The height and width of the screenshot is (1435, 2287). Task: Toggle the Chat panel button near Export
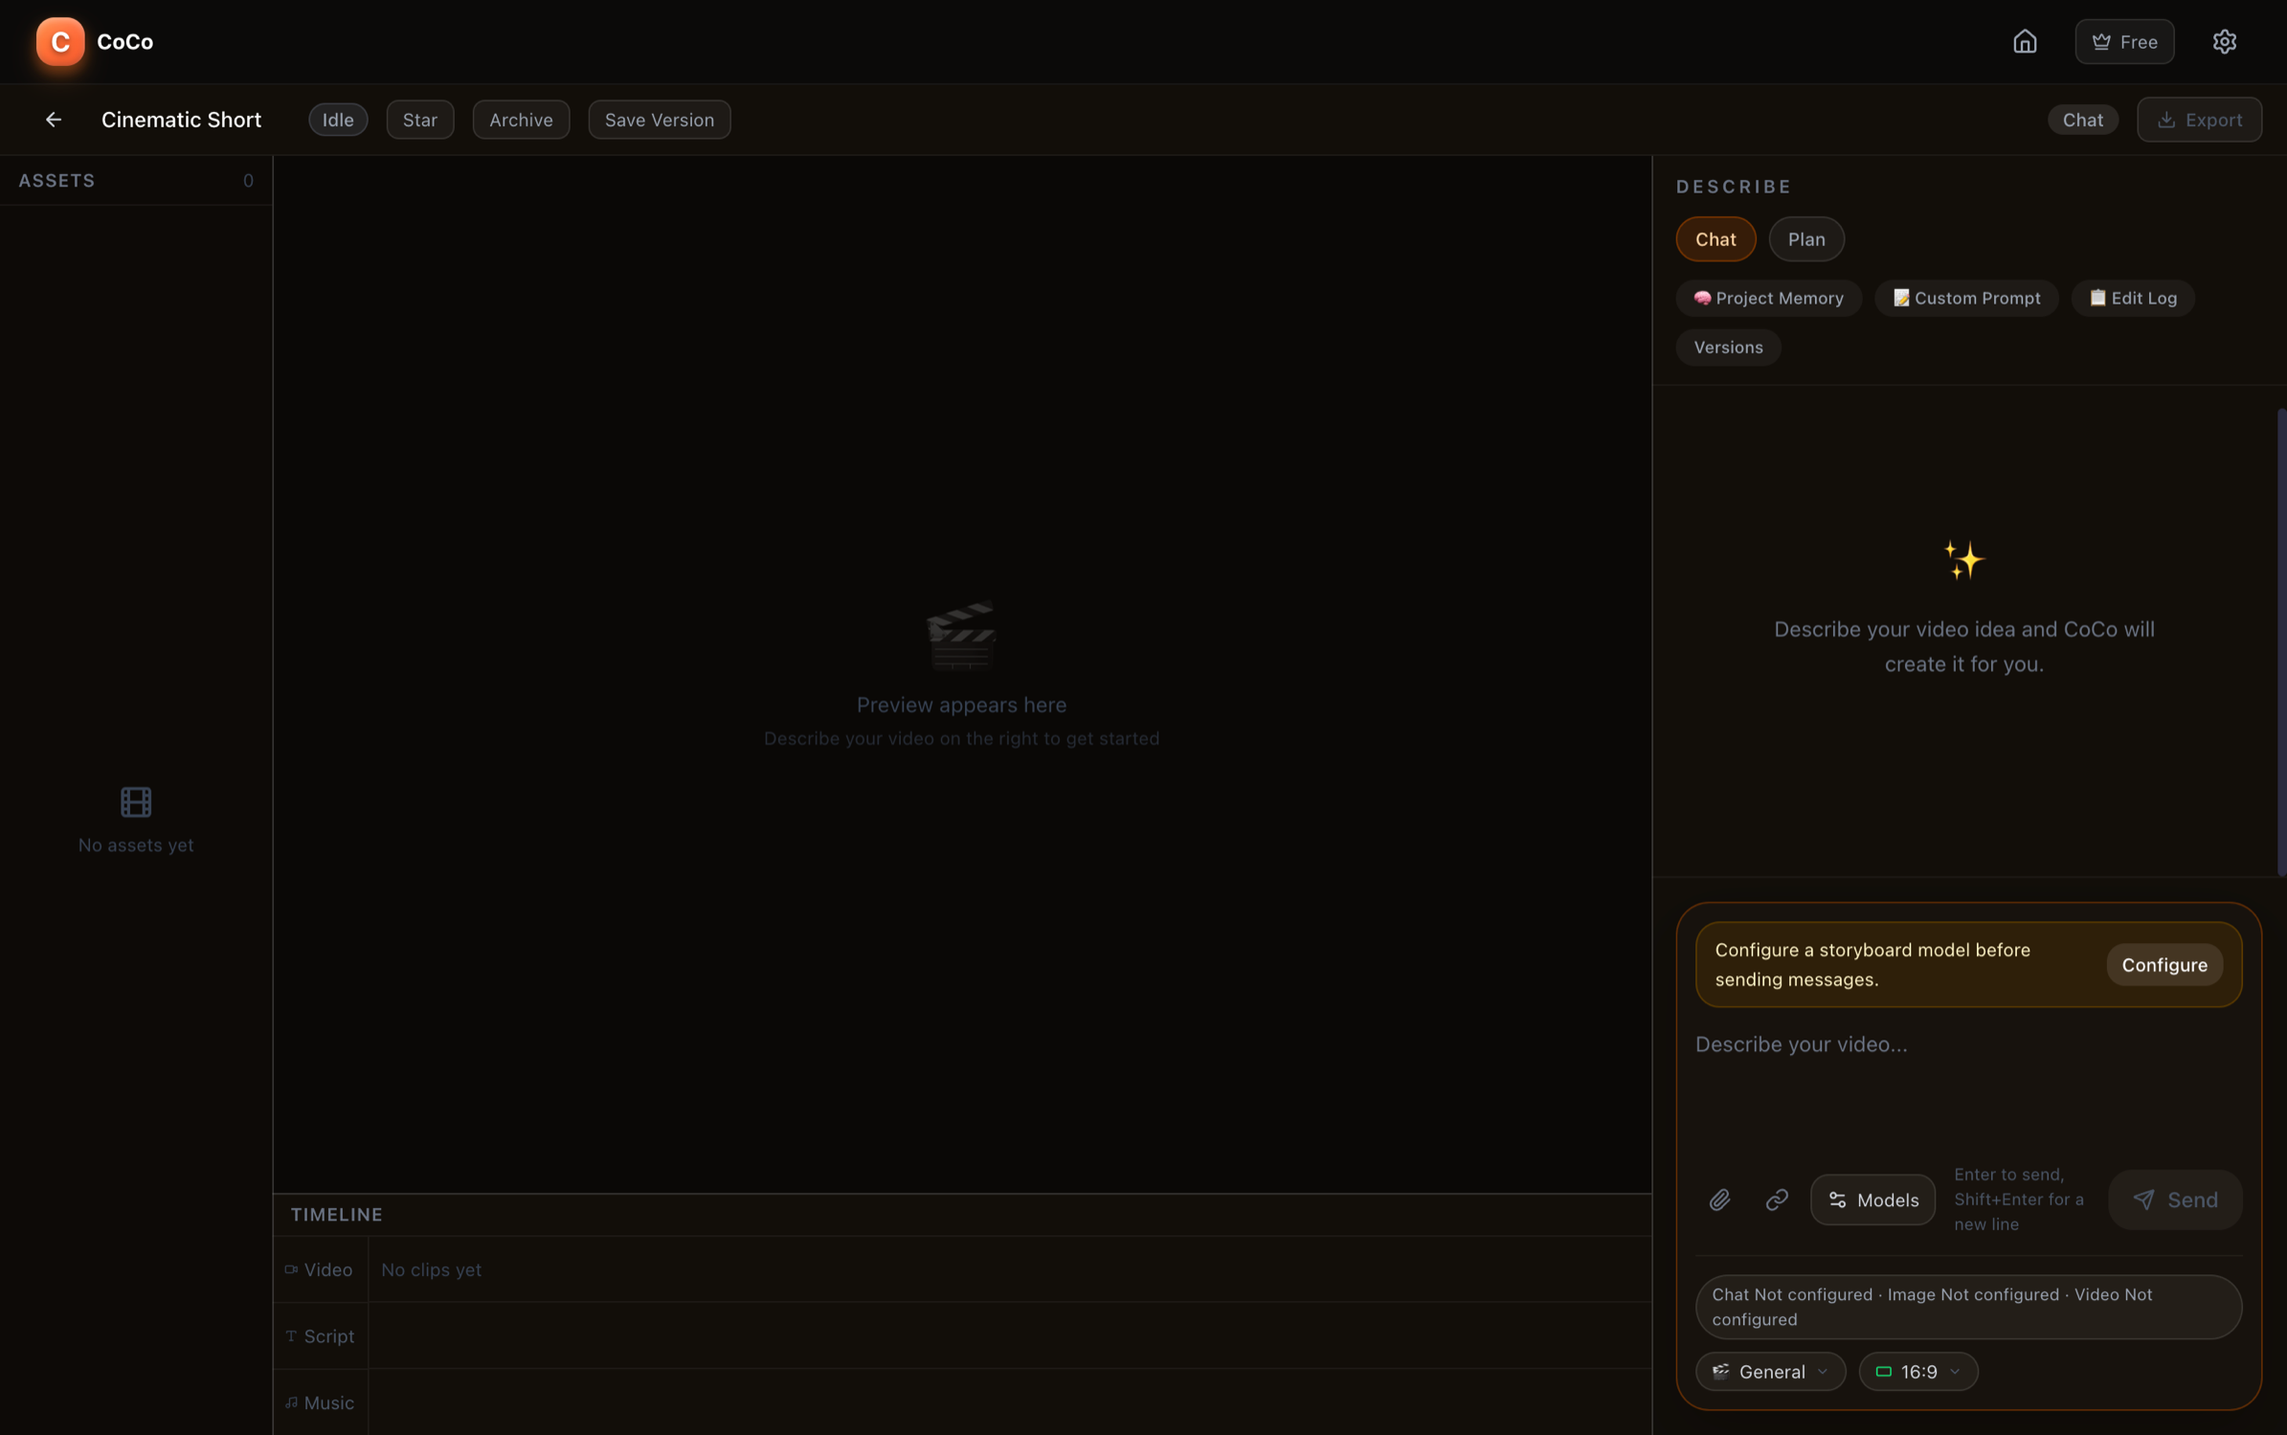pos(2082,120)
